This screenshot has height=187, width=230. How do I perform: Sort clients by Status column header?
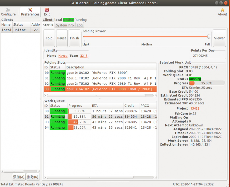coord(21,24)
